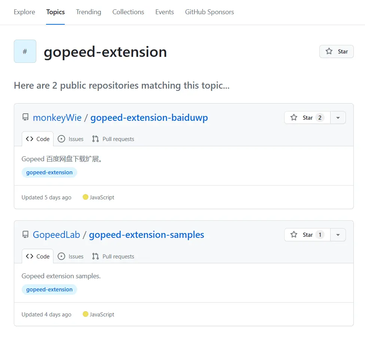Click the repository icon beside GopeedLab
365x340 pixels.
pyautogui.click(x=25, y=235)
